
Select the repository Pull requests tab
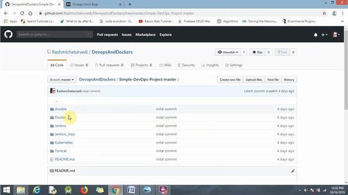tap(109, 65)
